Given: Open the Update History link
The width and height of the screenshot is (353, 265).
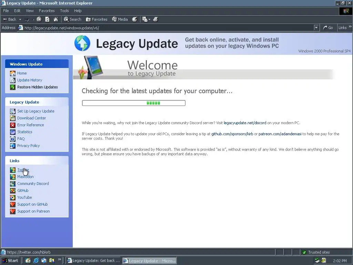Looking at the screenshot, I should click(30, 80).
